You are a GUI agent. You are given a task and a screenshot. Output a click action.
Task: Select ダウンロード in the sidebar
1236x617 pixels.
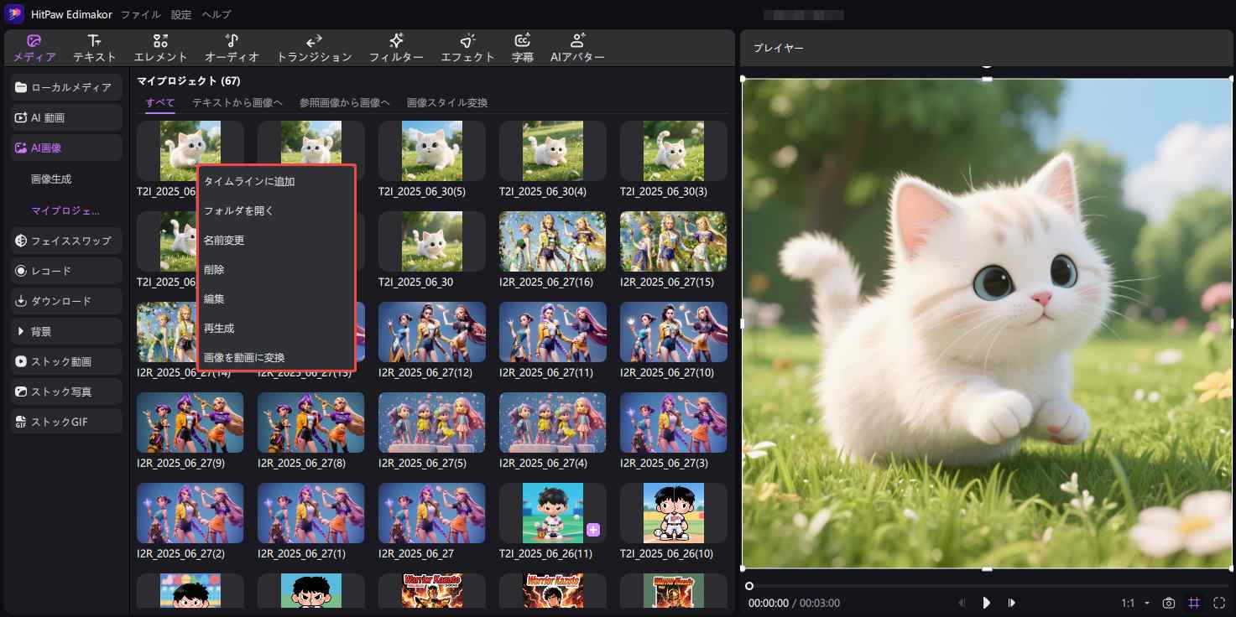(x=67, y=301)
